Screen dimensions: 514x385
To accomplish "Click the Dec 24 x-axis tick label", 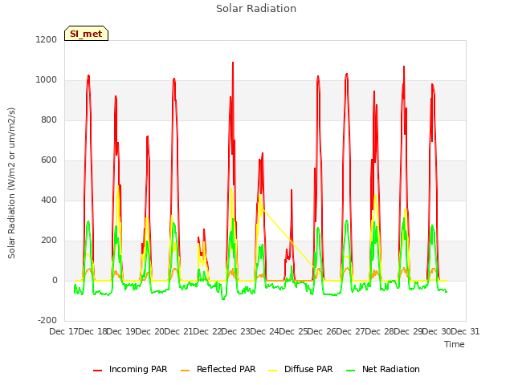I will coord(265,331).
